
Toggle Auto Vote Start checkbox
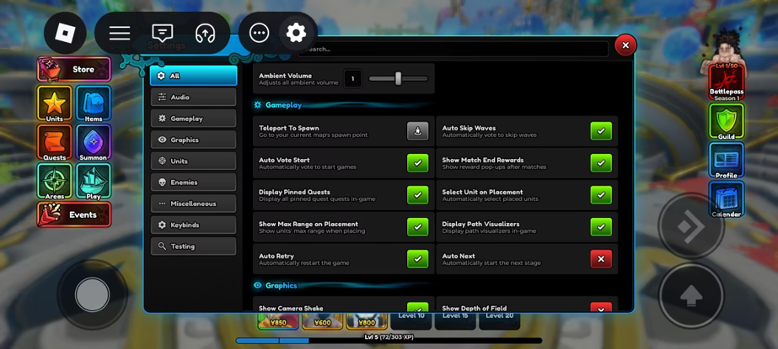pyautogui.click(x=418, y=163)
